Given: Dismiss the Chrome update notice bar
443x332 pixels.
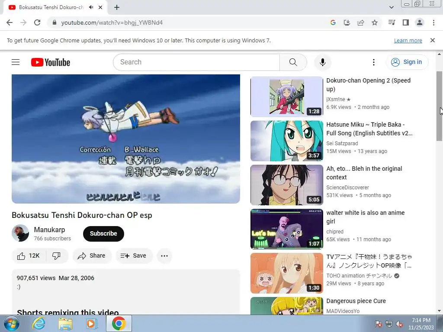Looking at the screenshot, I should coord(433,40).
